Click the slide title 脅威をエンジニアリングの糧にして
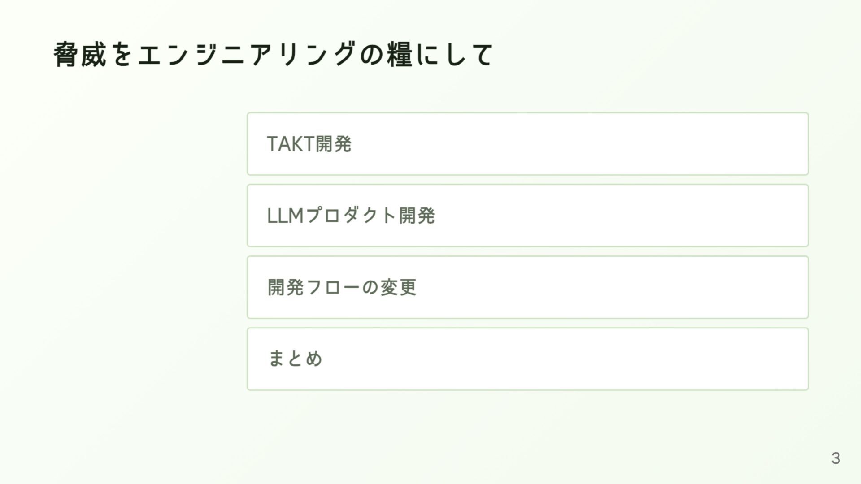The height and width of the screenshot is (484, 861). point(274,55)
